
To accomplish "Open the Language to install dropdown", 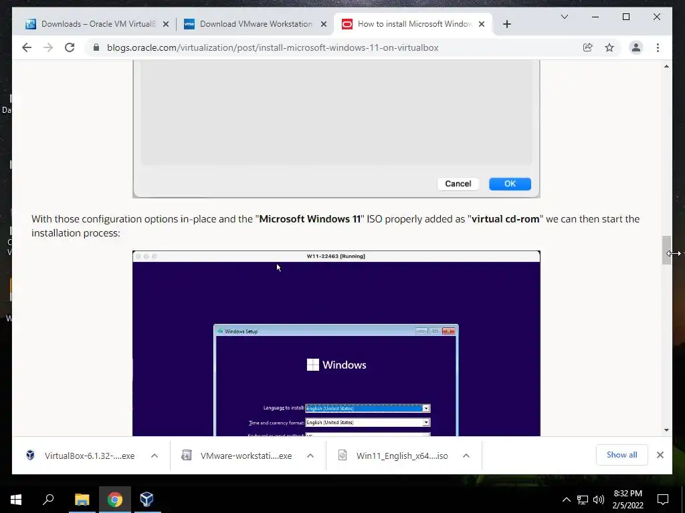I will [367, 408].
